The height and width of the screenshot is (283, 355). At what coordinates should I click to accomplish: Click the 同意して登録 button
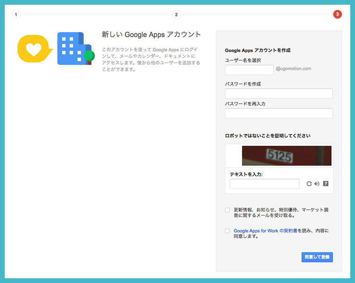click(317, 257)
